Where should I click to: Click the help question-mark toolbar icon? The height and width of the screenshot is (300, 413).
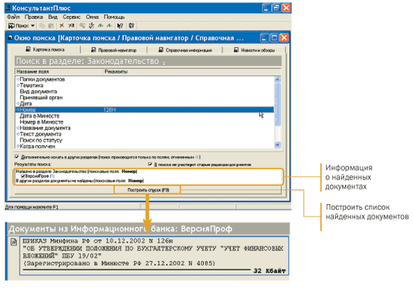[x=131, y=25]
